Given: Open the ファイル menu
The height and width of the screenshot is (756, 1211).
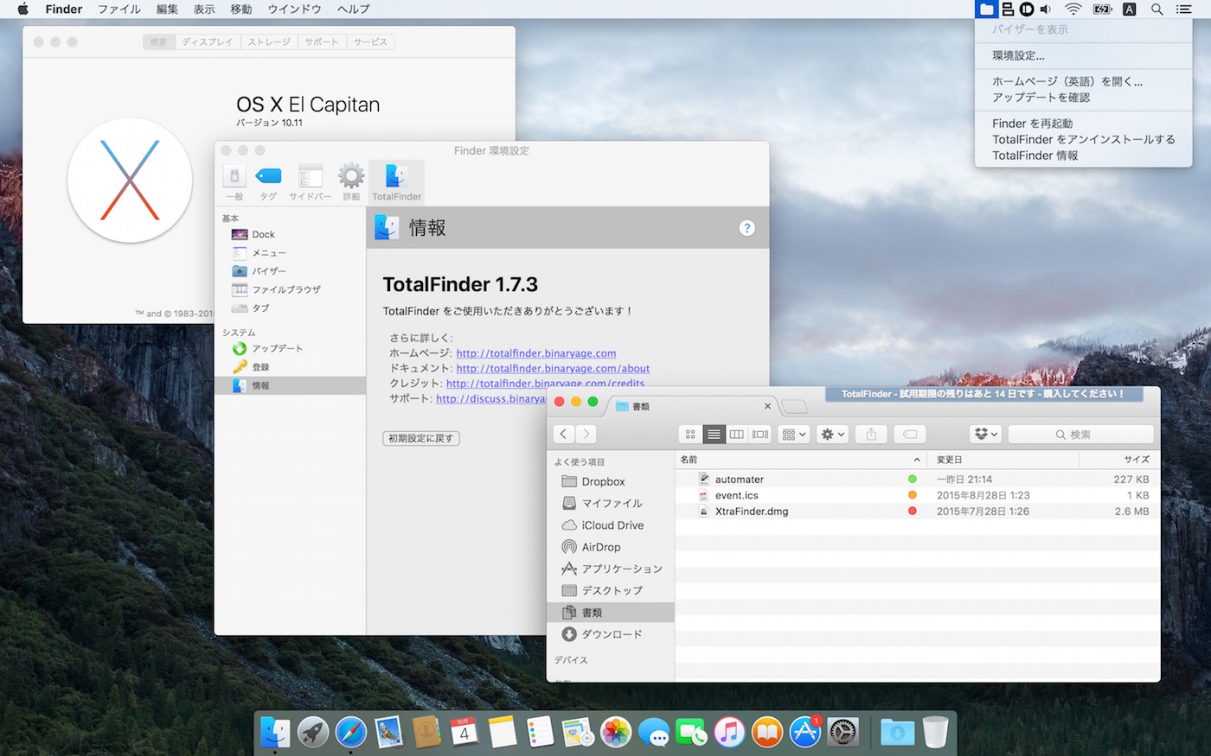Looking at the screenshot, I should coord(119,10).
